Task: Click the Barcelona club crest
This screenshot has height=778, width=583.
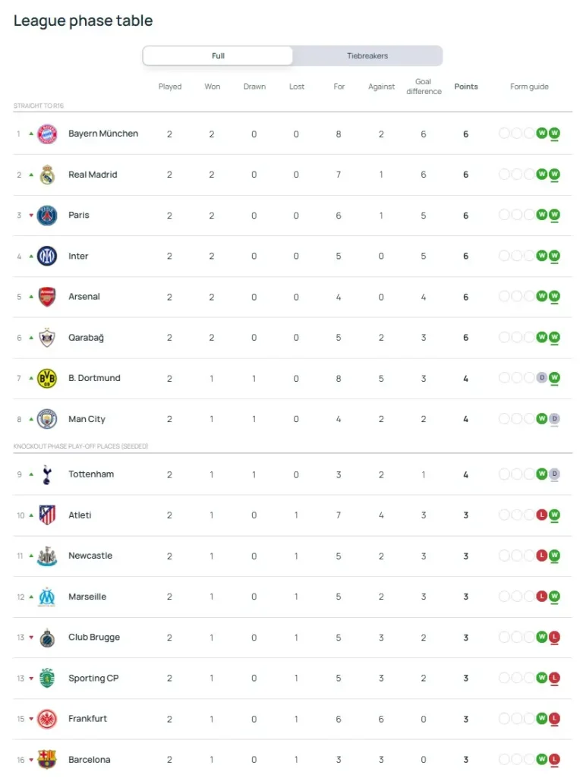Action: pos(47,760)
